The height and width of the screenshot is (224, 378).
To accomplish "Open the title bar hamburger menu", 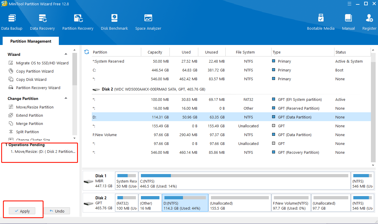I will pos(349,4).
